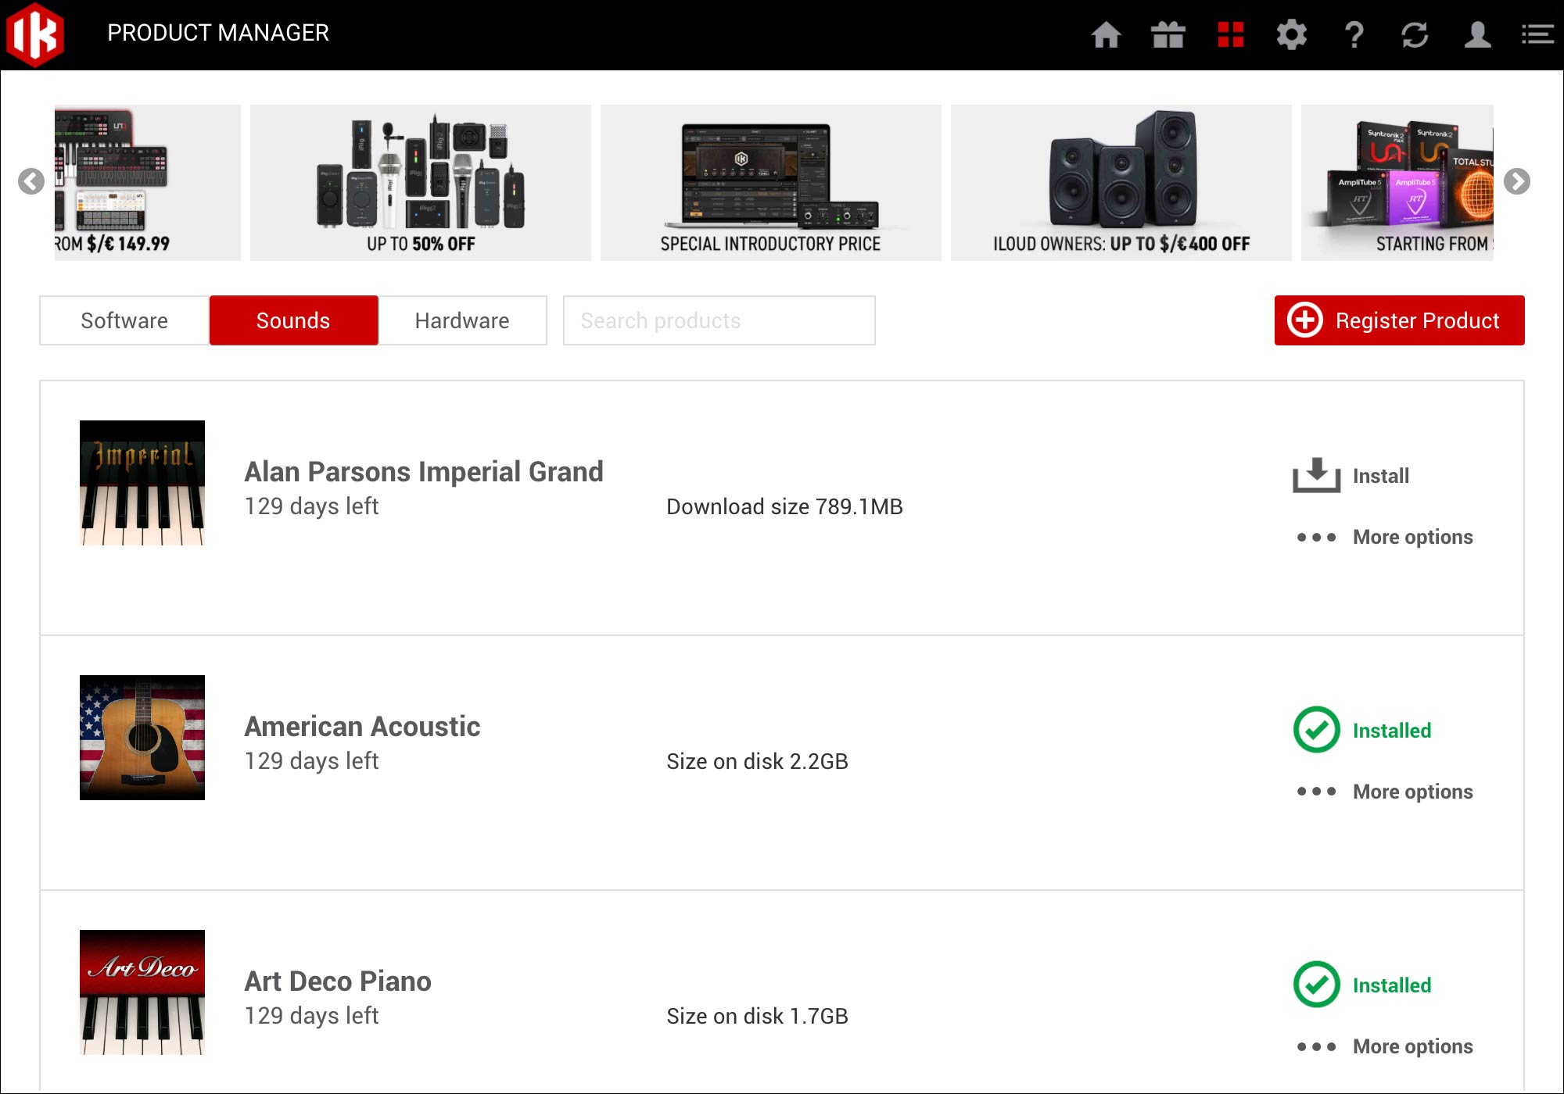The width and height of the screenshot is (1564, 1094).
Task: Open the user account profile icon
Action: point(1477,34)
